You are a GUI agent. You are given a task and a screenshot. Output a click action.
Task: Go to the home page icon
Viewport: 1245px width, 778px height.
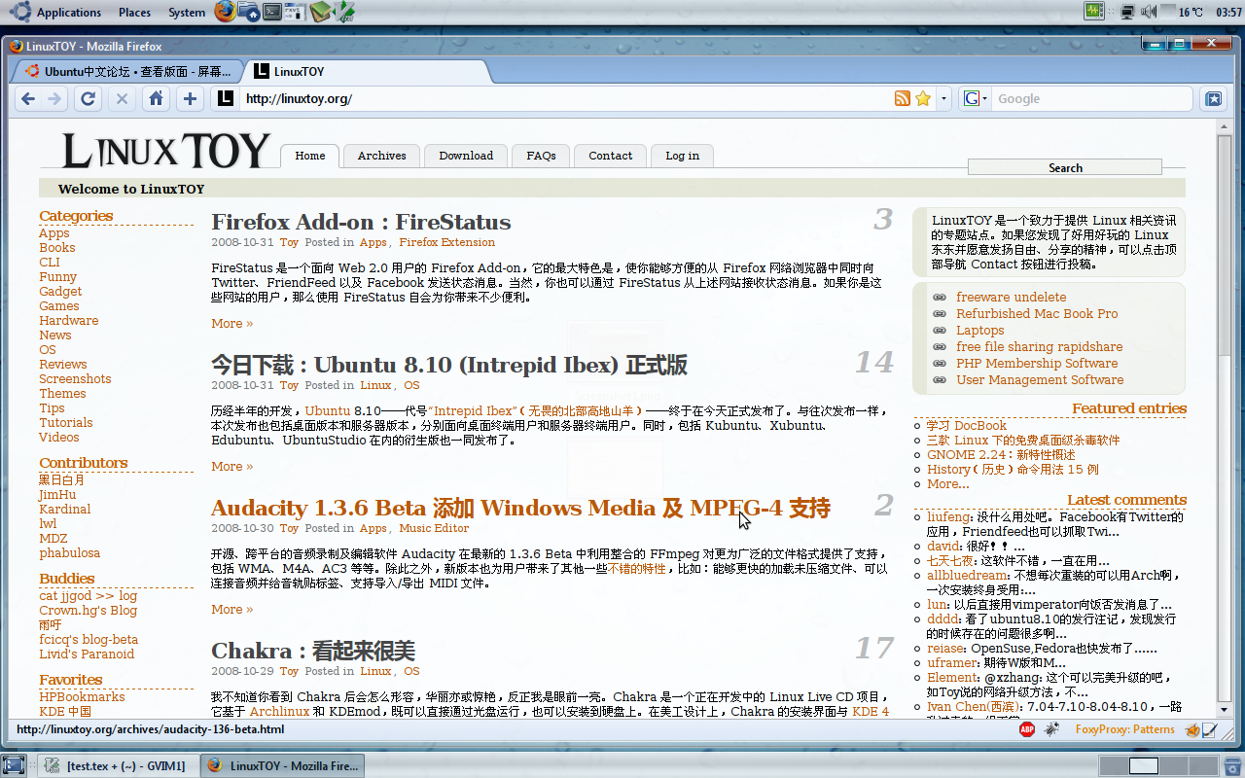(156, 98)
